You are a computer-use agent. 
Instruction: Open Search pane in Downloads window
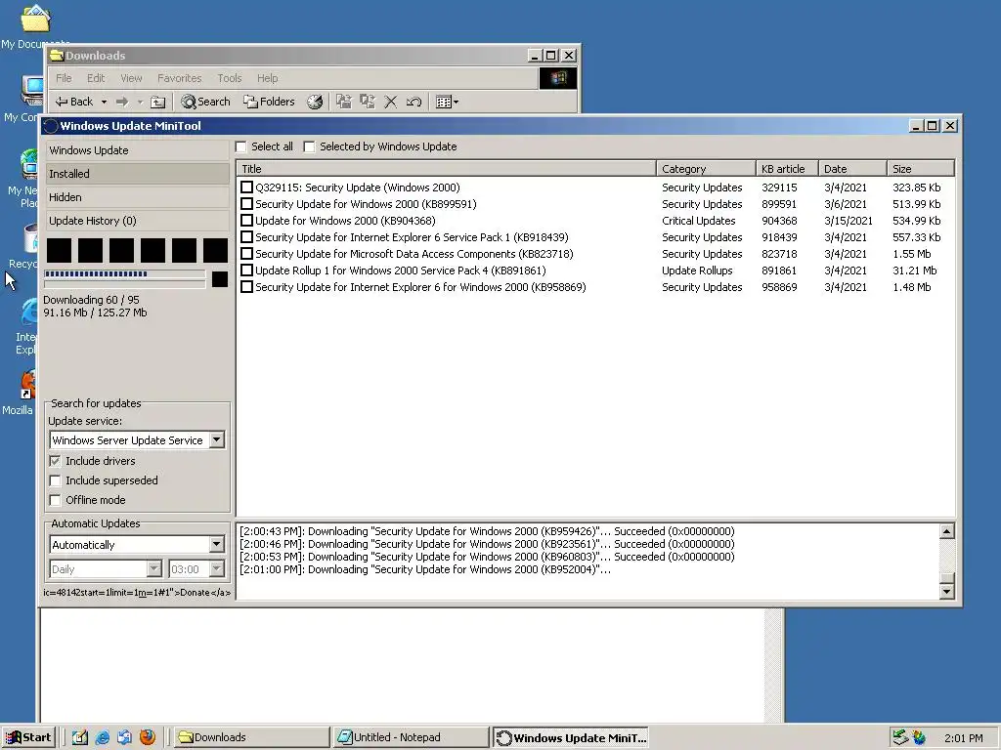[205, 102]
